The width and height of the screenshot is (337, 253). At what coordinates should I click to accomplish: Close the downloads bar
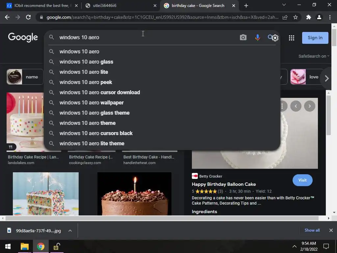pos(331,230)
